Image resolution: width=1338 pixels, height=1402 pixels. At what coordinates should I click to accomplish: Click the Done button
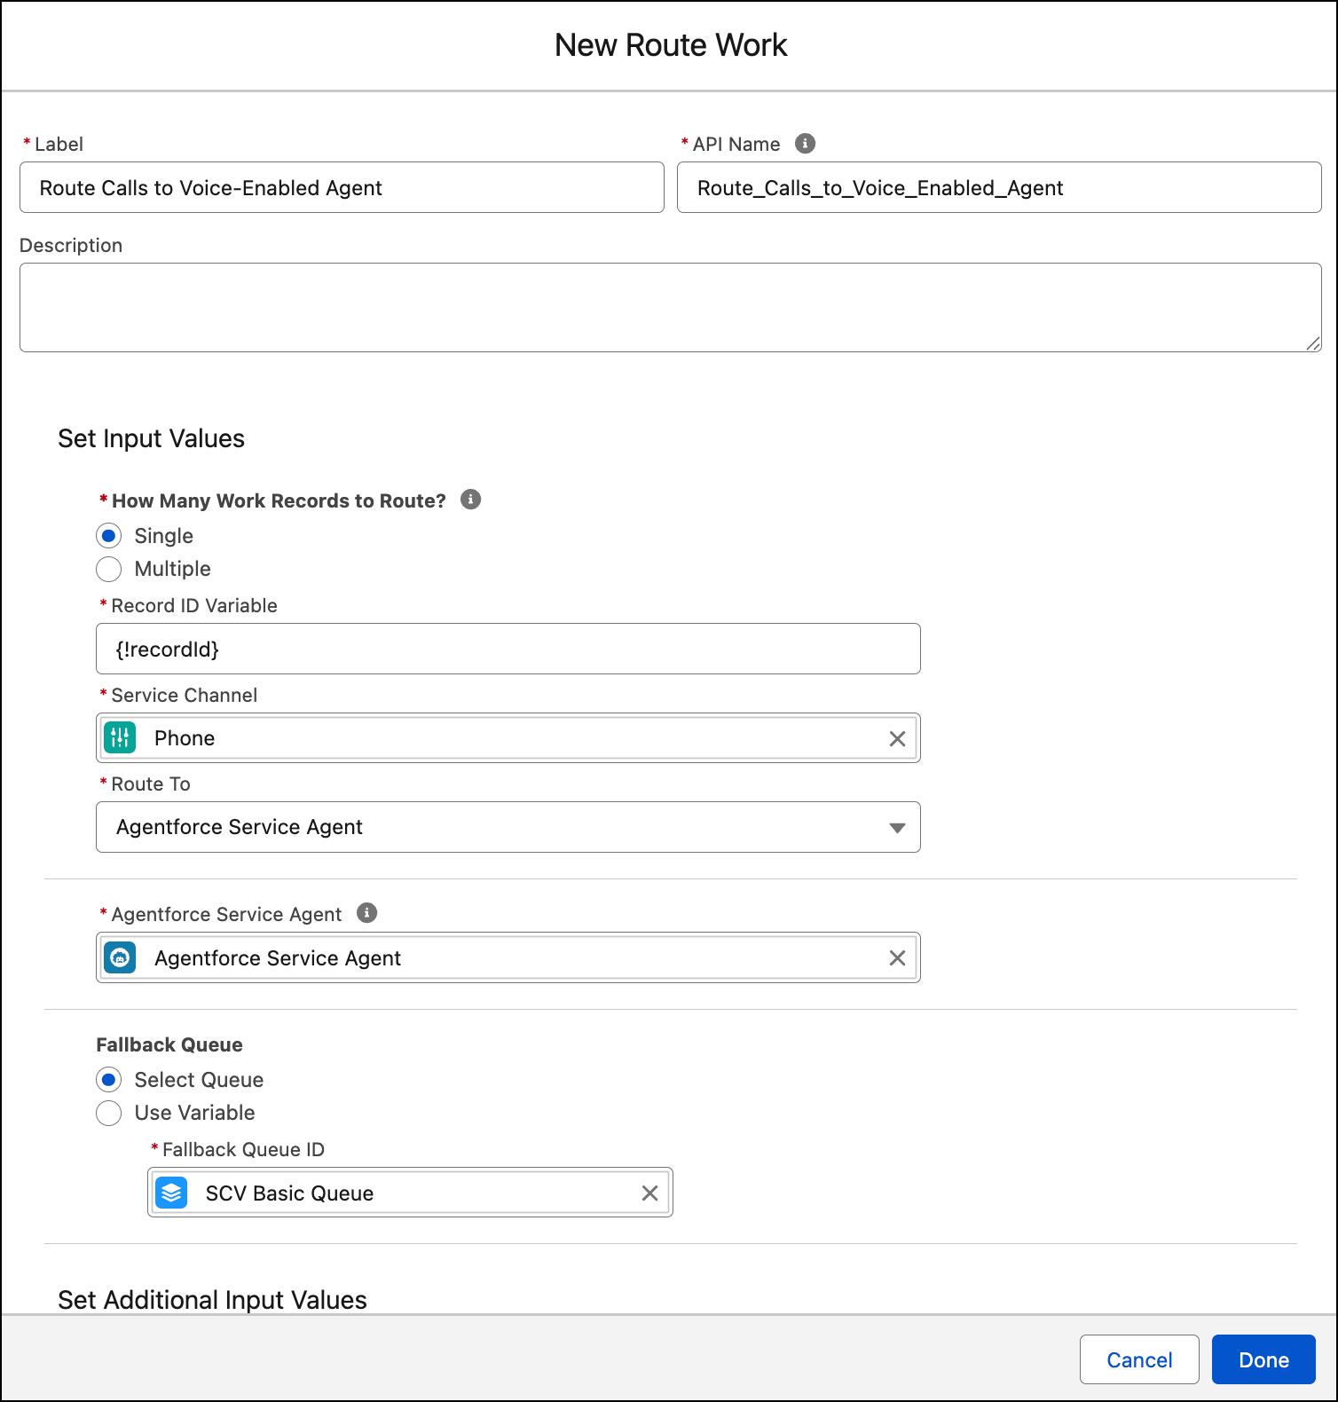[x=1263, y=1359]
